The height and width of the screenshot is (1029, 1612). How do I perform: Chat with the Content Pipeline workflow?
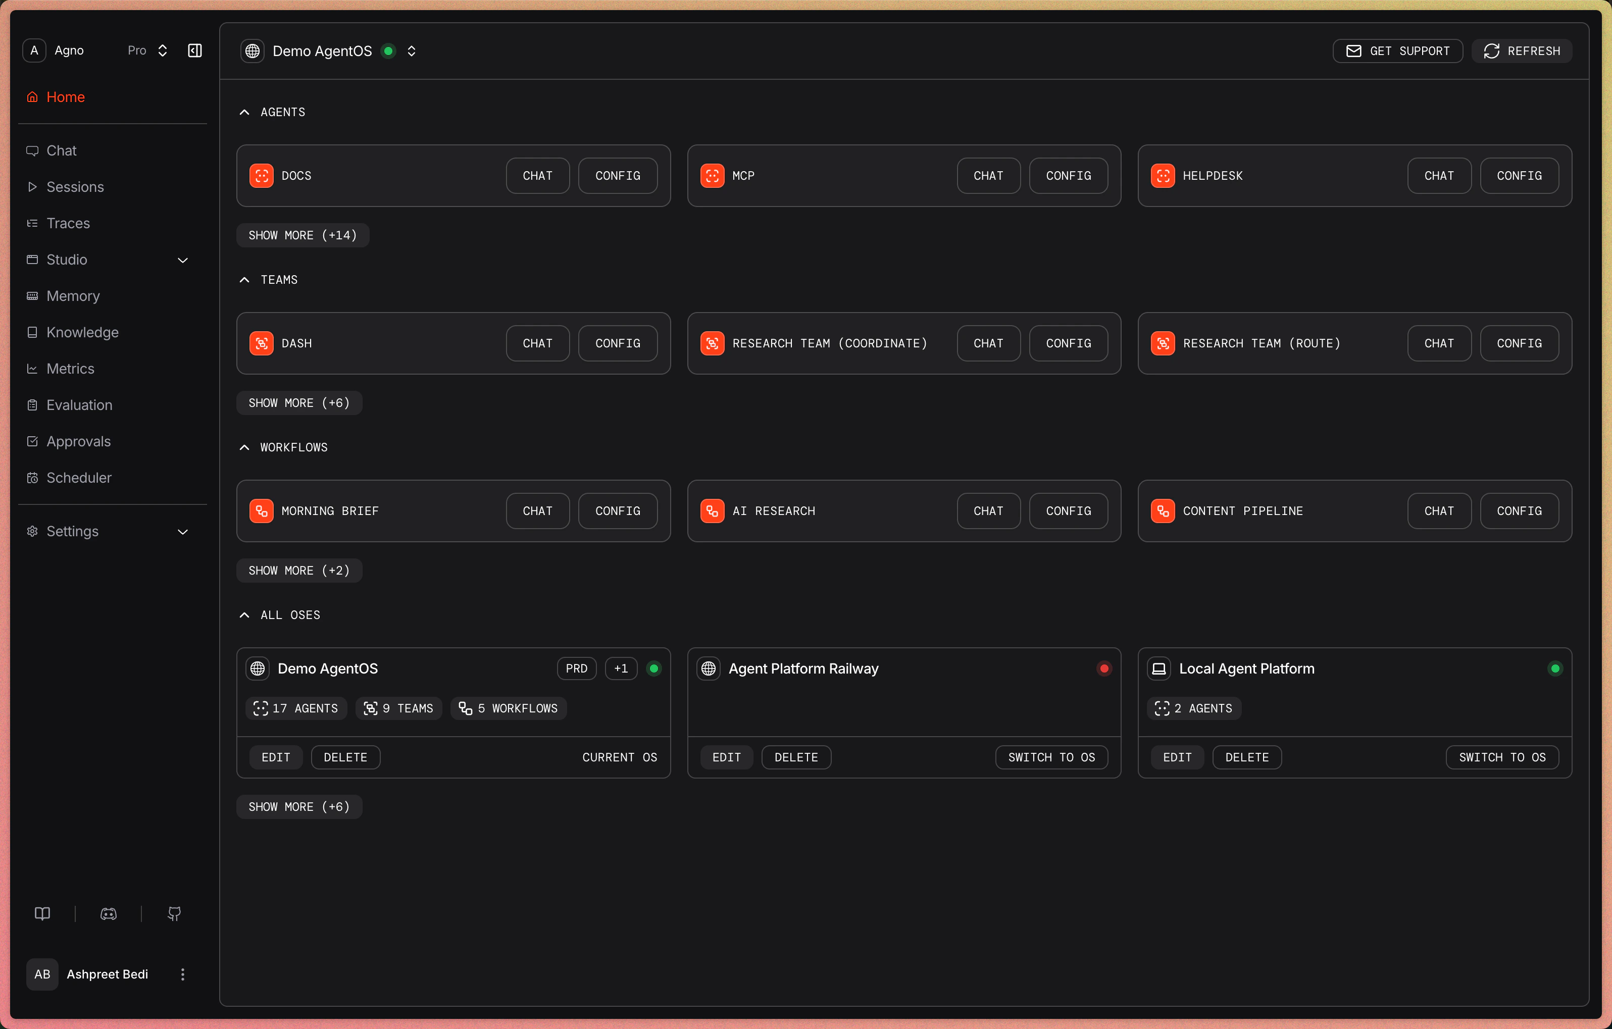tap(1439, 511)
